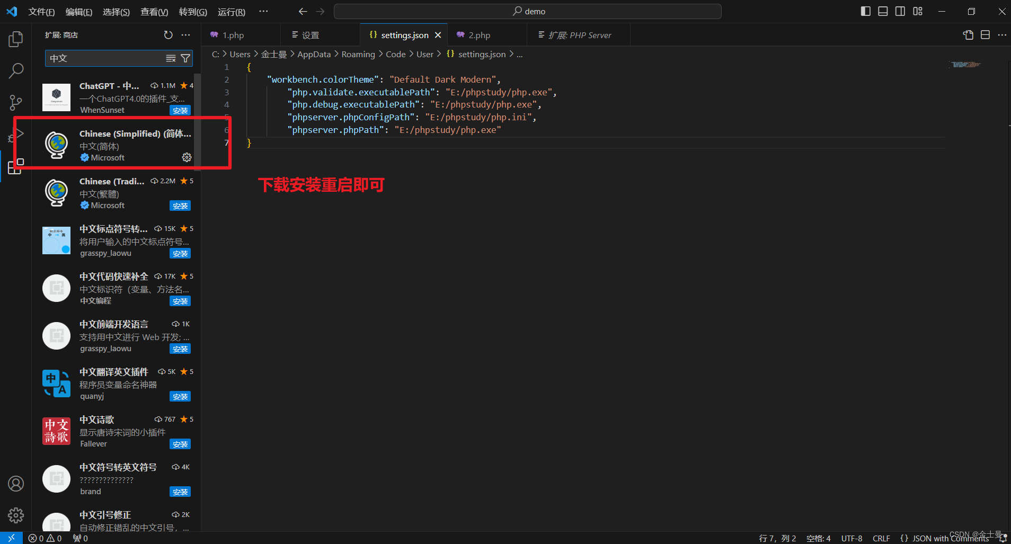Install the ChatGPT extension by WhenSunset
Viewport: 1011px width, 544px height.
click(x=180, y=111)
